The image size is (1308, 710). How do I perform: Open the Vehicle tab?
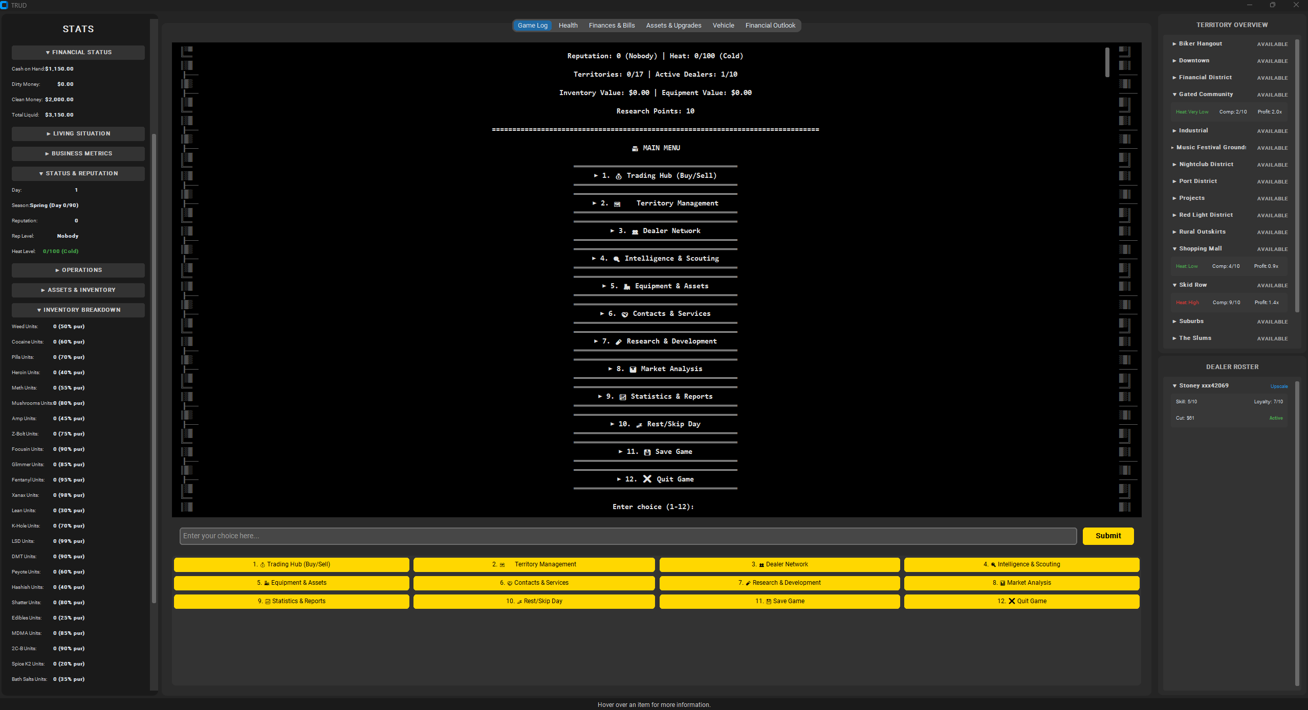[723, 26]
